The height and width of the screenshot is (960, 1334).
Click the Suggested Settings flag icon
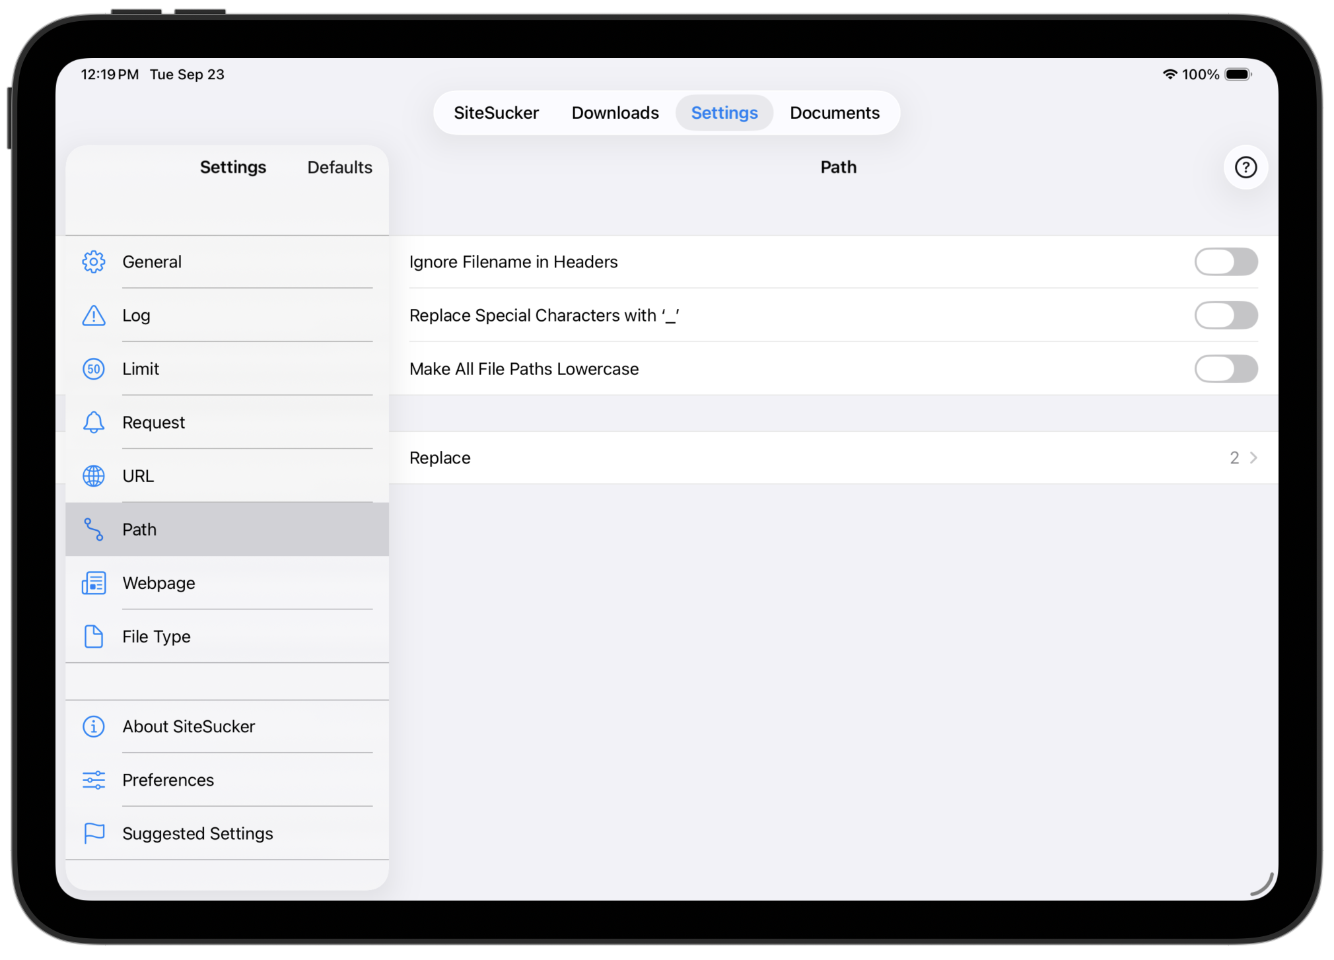(94, 833)
